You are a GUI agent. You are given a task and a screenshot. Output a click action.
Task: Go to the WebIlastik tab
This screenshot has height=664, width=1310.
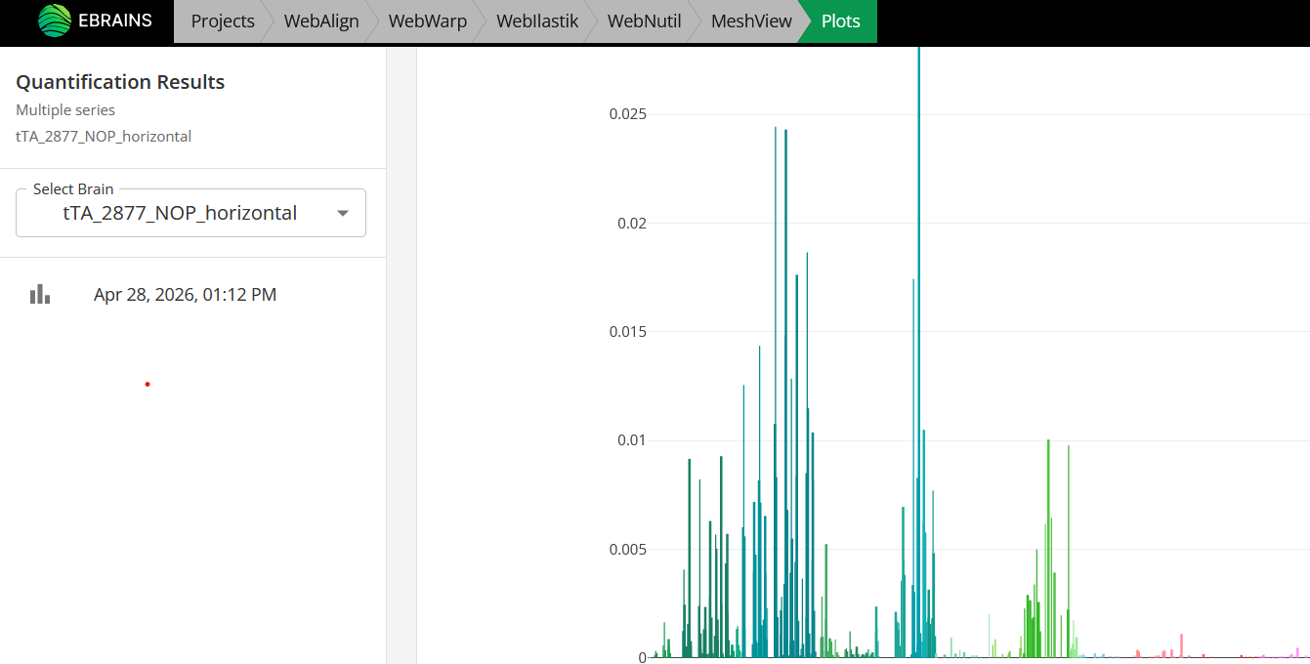(x=538, y=21)
